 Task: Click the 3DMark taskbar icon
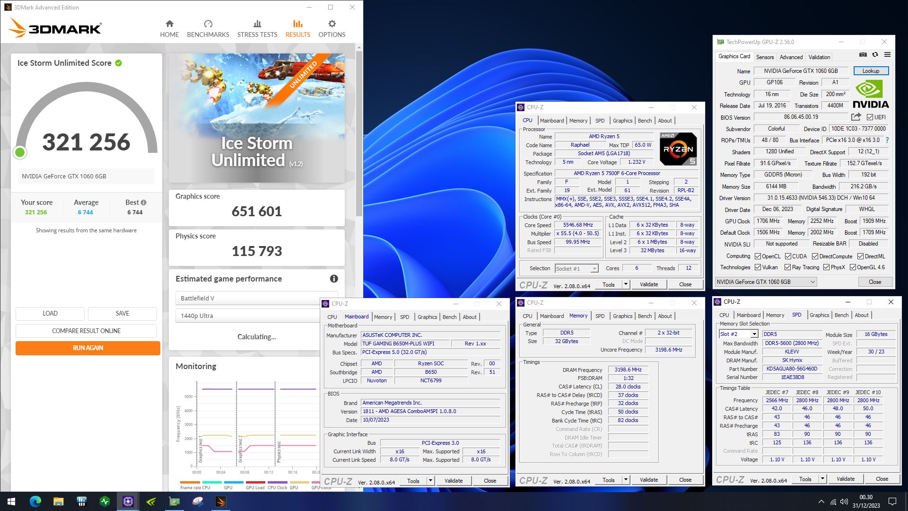pos(221,502)
